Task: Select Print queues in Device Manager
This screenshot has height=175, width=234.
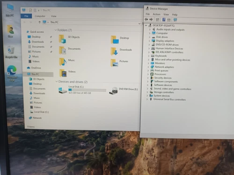Action: 161,70
